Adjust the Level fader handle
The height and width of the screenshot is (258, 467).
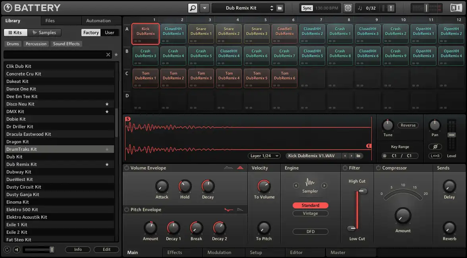click(451, 135)
